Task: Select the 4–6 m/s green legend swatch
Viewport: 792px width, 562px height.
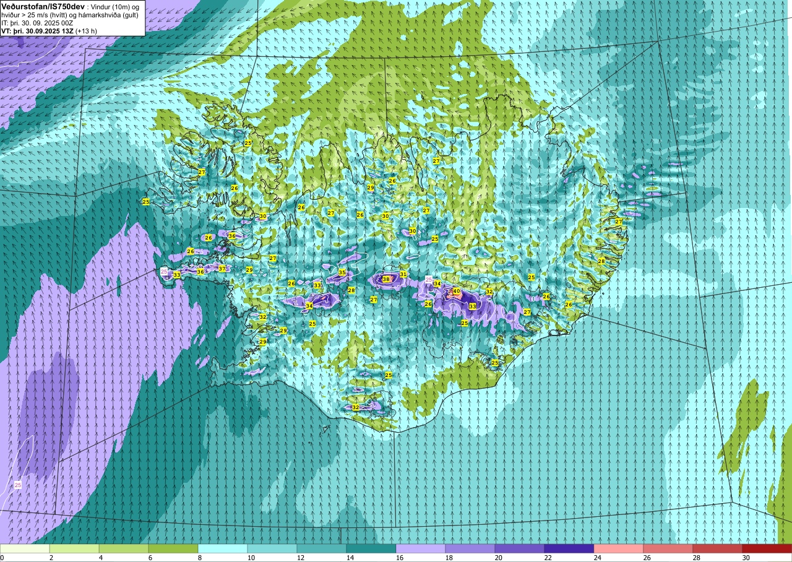Action: point(124,548)
